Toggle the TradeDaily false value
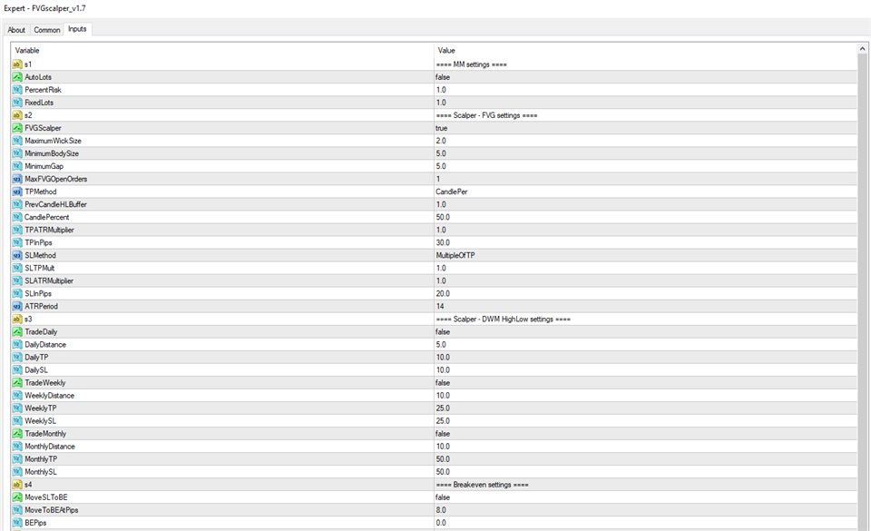The image size is (871, 531). click(x=443, y=332)
